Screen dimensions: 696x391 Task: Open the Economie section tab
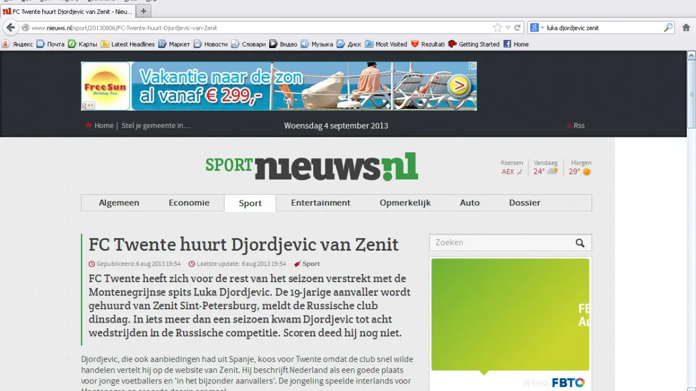tap(189, 203)
